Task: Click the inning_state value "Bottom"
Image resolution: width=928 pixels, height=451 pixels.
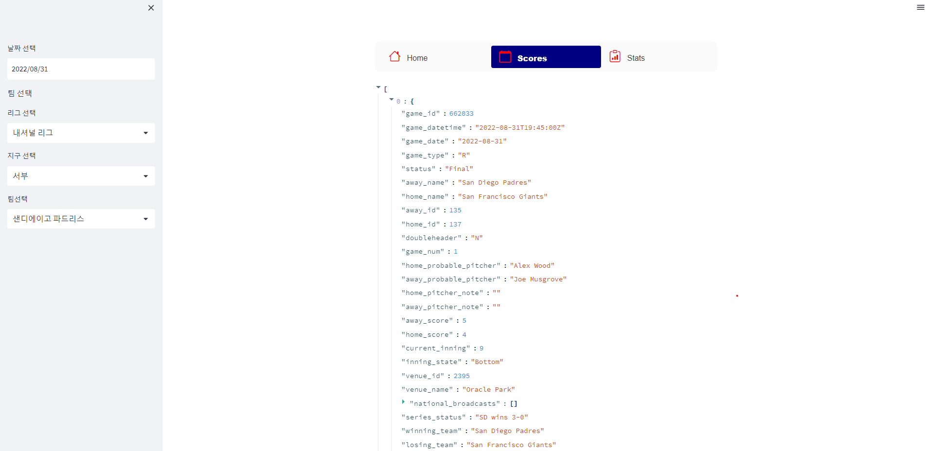Action: point(487,362)
